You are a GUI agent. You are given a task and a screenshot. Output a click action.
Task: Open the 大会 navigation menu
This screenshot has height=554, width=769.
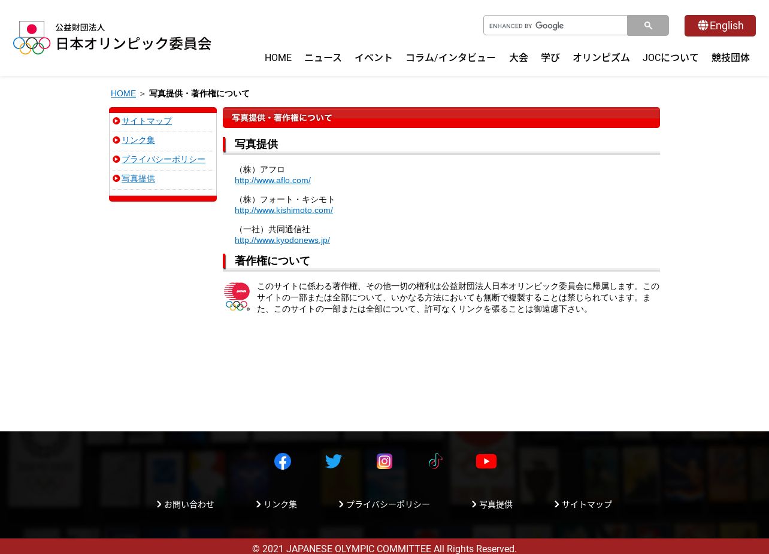519,57
